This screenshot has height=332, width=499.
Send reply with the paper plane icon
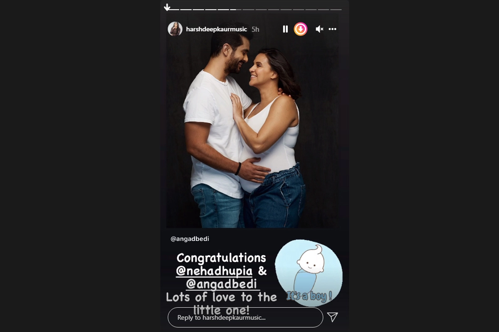pos(332,317)
